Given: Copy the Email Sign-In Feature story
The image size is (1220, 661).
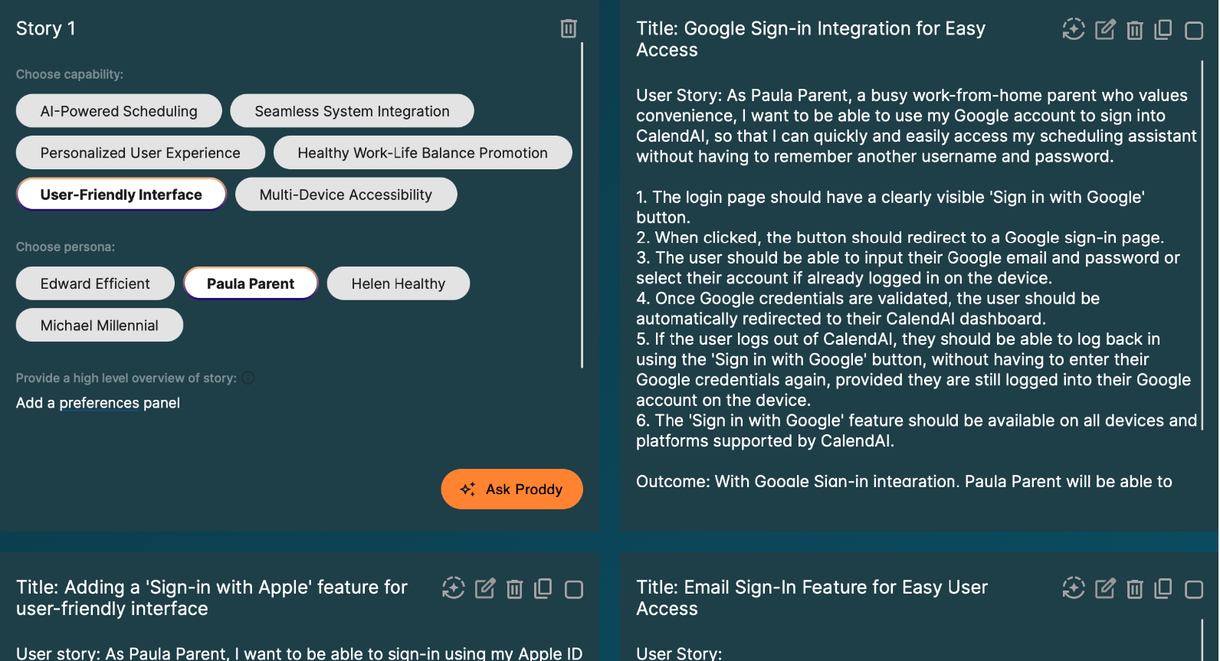Looking at the screenshot, I should click(1163, 589).
